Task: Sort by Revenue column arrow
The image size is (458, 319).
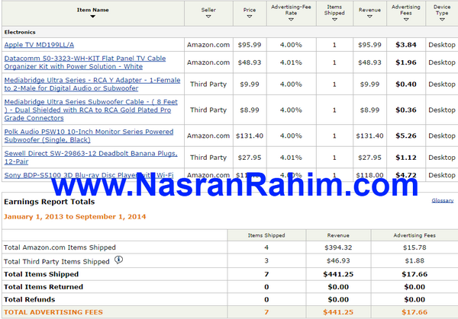Action: [x=369, y=17]
